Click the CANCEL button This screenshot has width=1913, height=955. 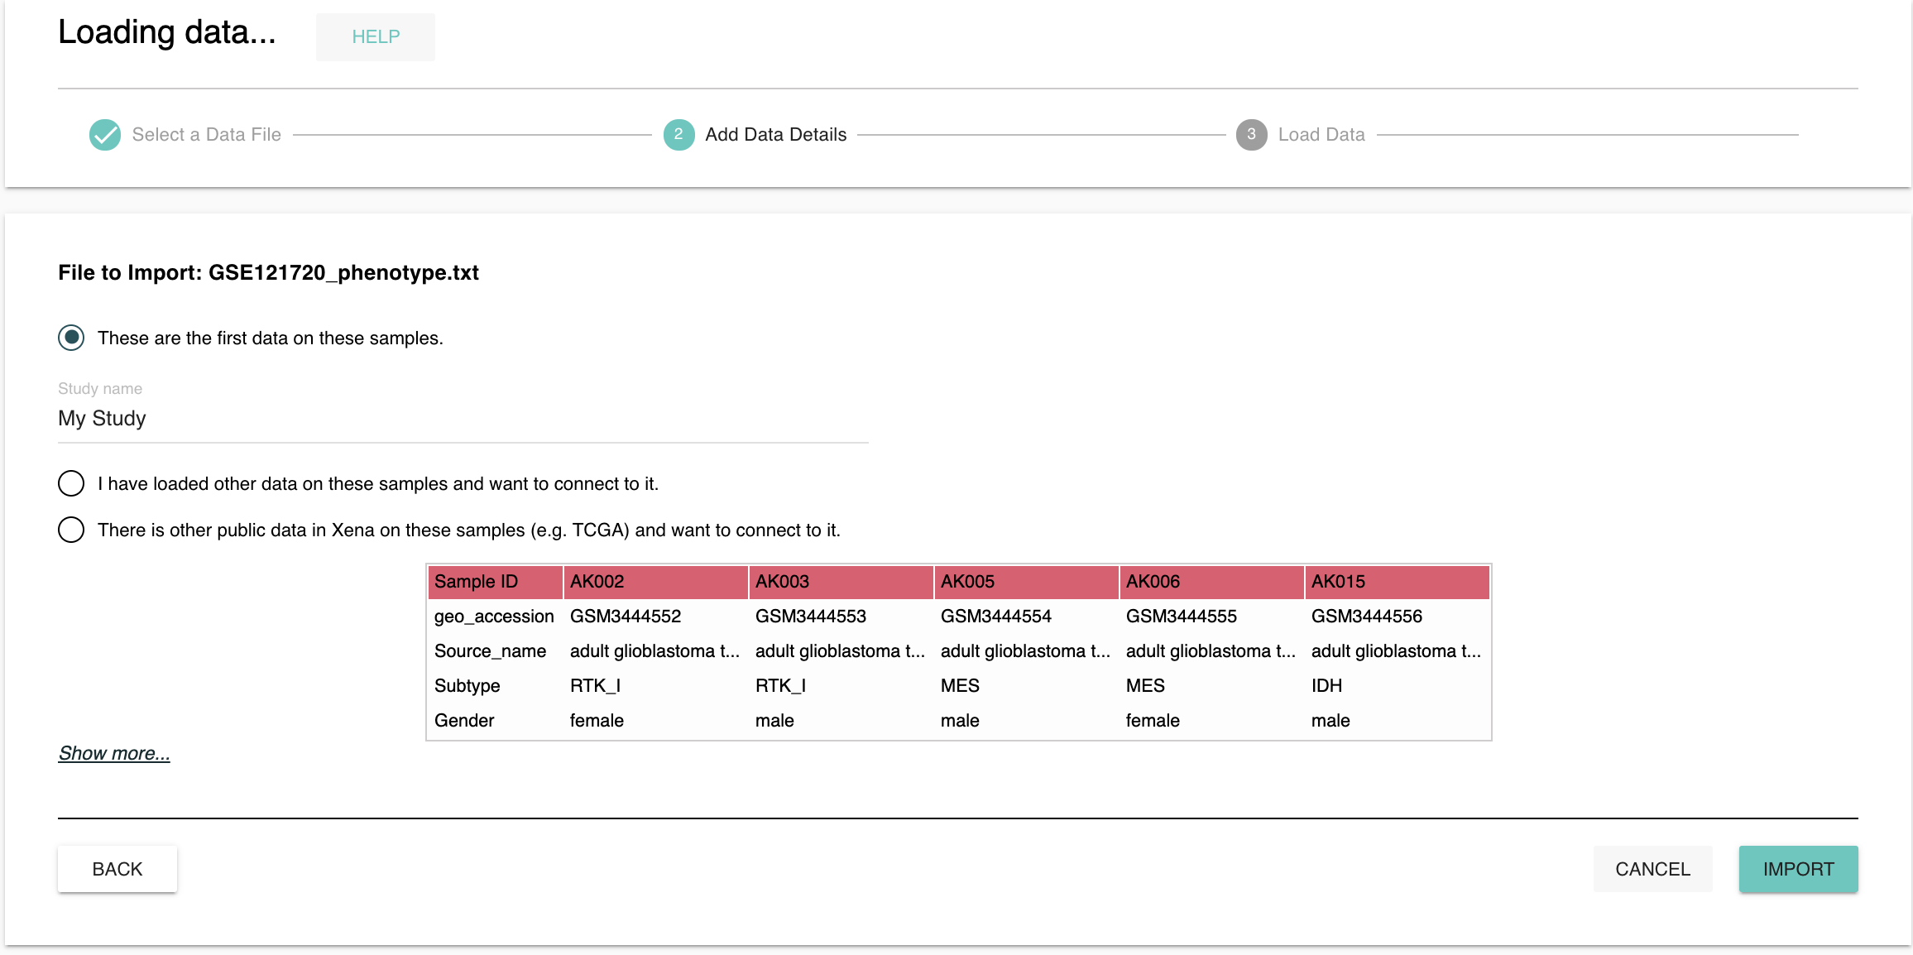1653,869
